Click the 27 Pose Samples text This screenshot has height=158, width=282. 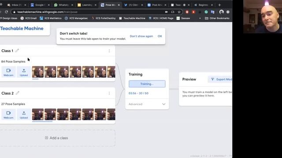(x=13, y=104)
